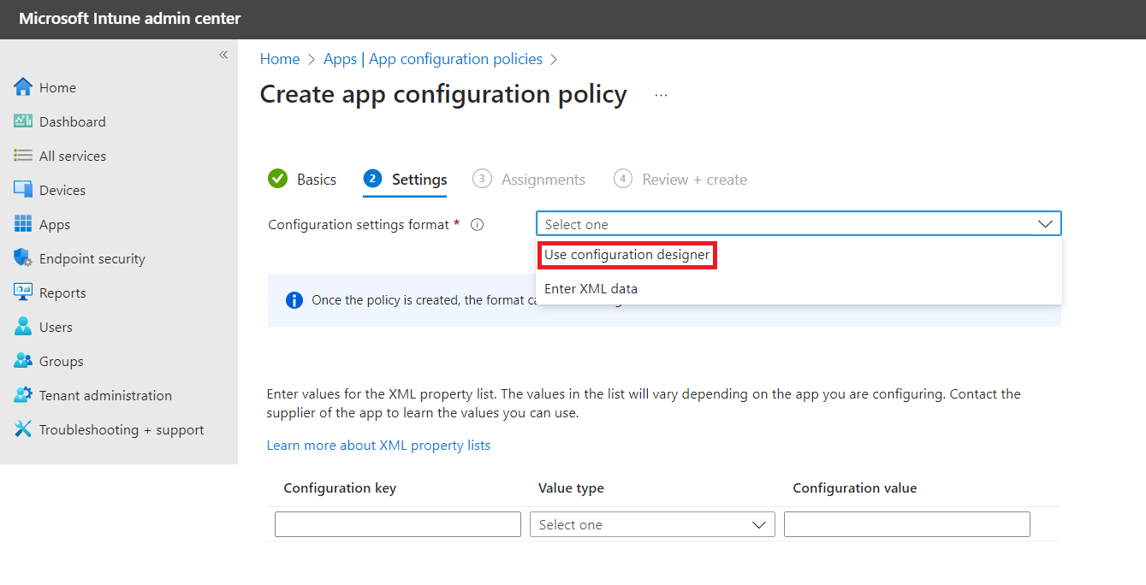Viewport: 1146px width, 585px height.
Task: Open the Configuration settings format dropdown
Action: pos(798,224)
